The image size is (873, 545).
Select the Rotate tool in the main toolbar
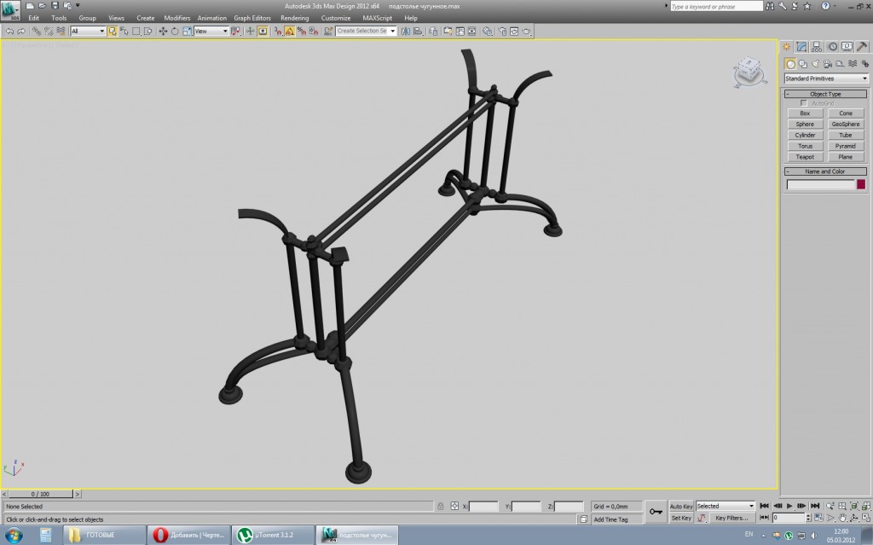click(x=175, y=32)
